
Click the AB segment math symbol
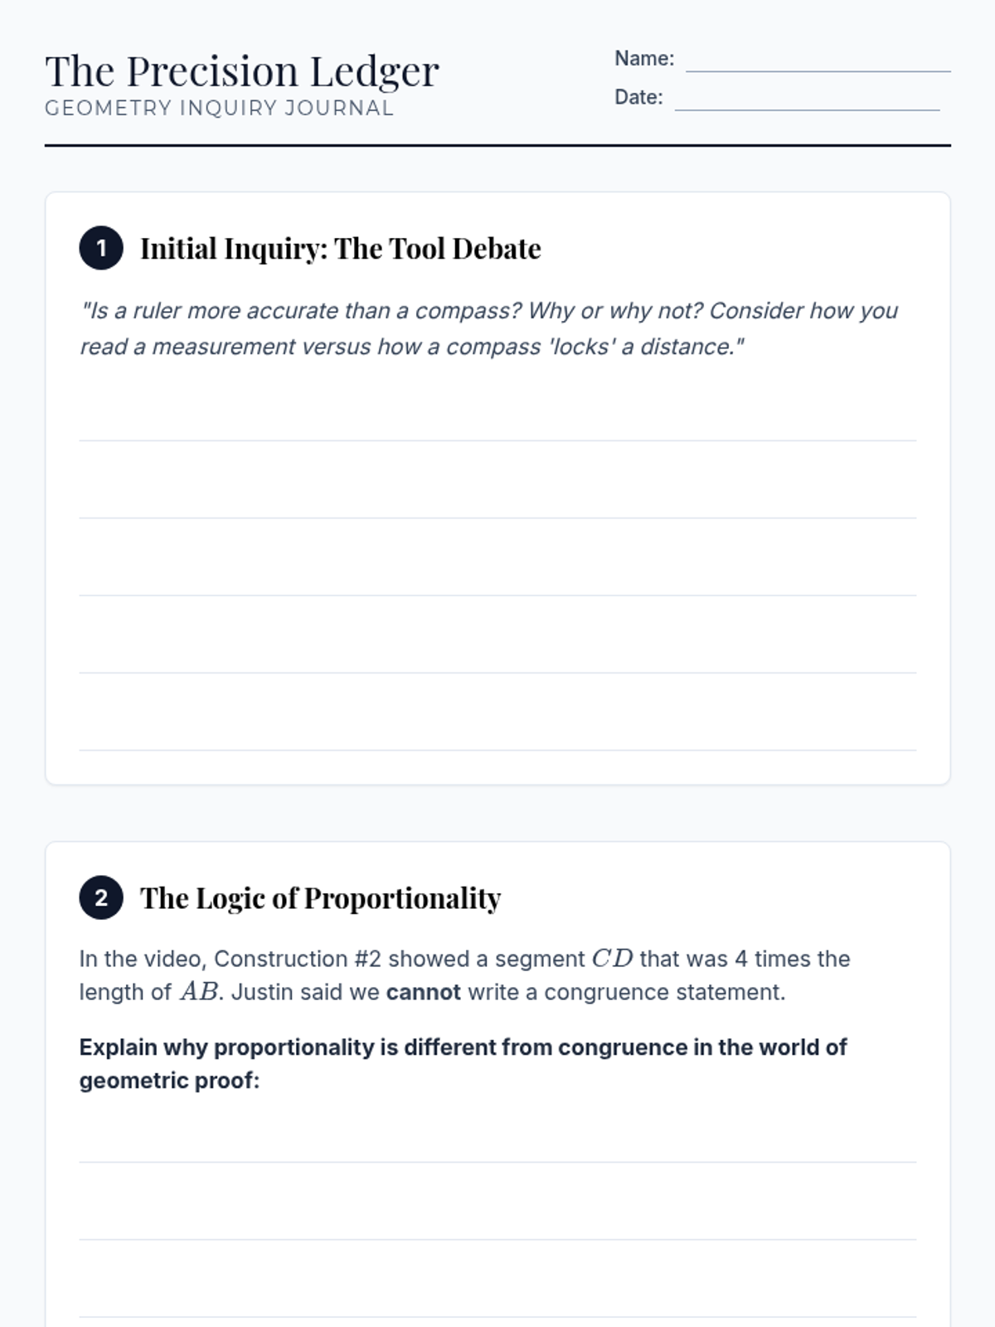pyautogui.click(x=199, y=992)
